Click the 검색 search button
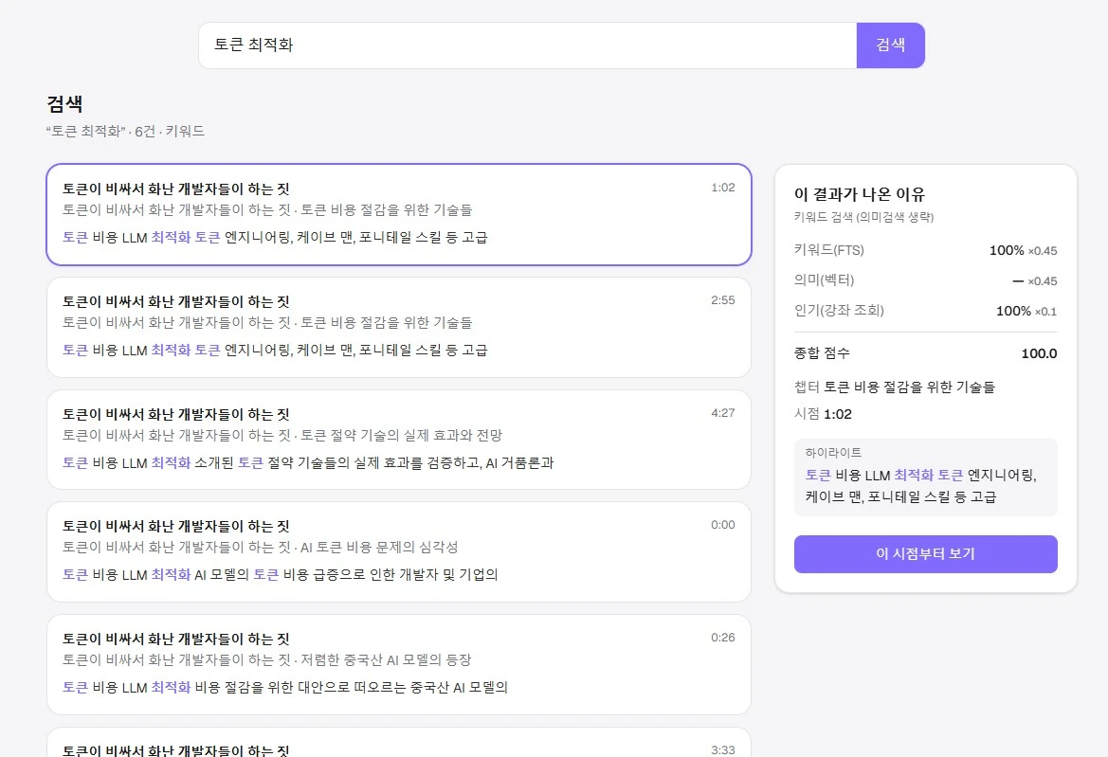Image resolution: width=1108 pixels, height=757 pixels. [x=890, y=45]
